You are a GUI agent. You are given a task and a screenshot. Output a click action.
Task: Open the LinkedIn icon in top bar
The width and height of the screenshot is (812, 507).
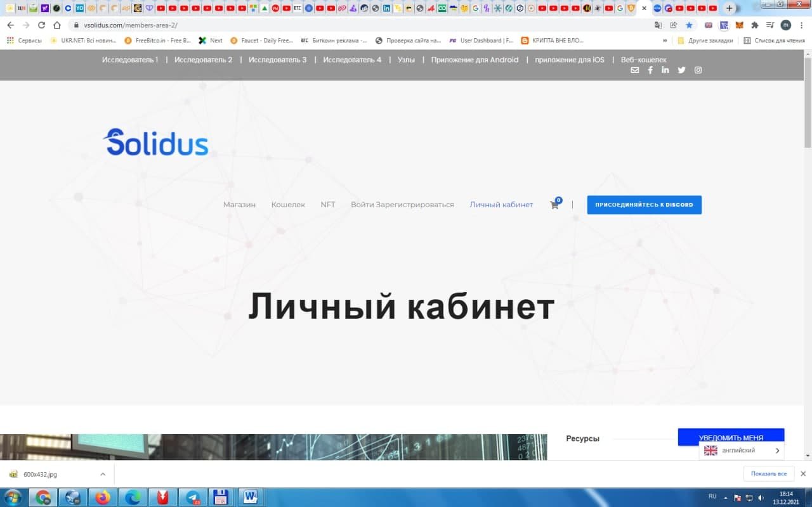(665, 70)
